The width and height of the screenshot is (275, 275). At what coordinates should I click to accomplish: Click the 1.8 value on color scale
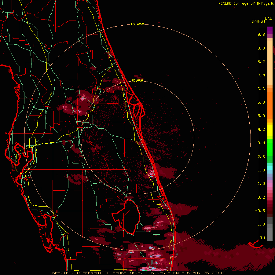[261, 170]
